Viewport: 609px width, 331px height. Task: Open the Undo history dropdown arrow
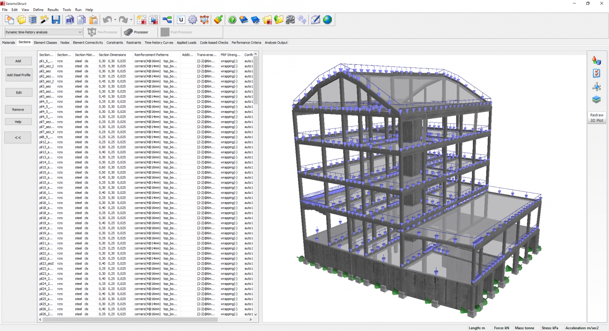(115, 20)
